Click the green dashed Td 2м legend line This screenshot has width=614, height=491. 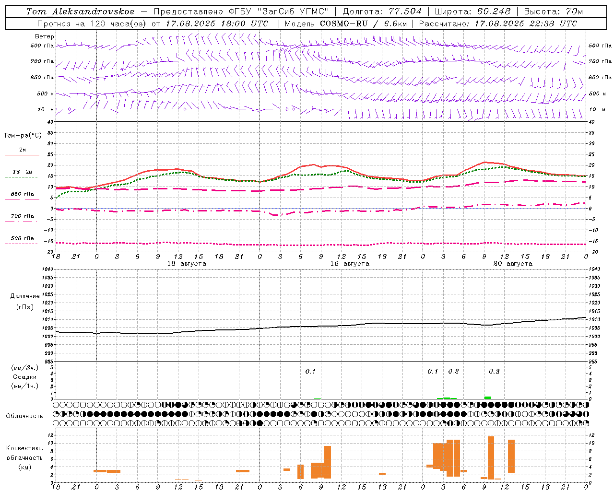[22, 177]
